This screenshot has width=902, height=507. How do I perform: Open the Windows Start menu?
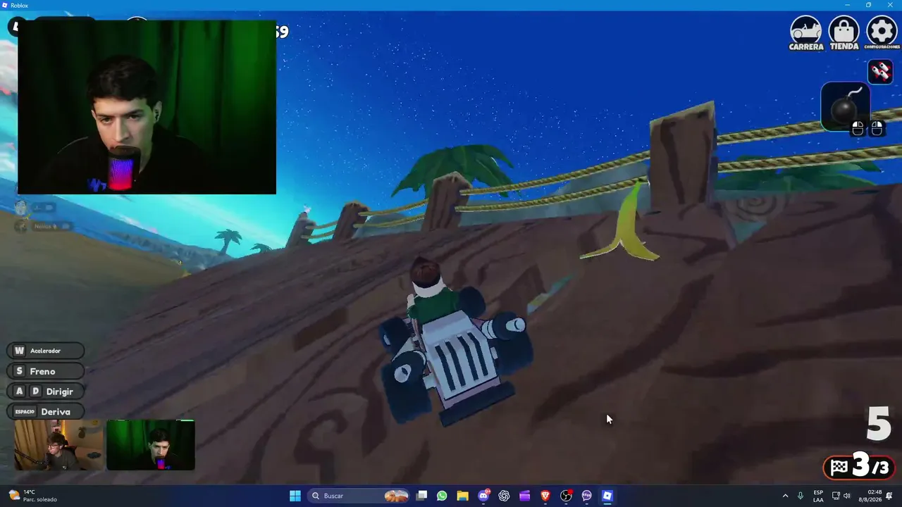295,496
